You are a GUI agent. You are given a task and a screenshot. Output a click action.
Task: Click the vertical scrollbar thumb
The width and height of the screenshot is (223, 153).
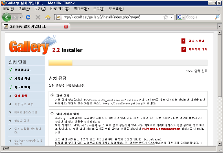pos(220,66)
